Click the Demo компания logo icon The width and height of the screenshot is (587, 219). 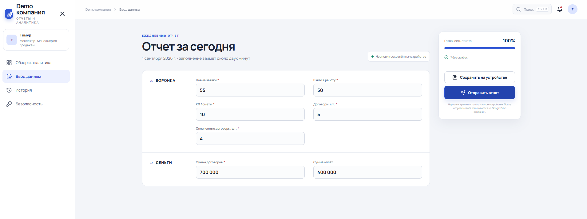click(9, 14)
